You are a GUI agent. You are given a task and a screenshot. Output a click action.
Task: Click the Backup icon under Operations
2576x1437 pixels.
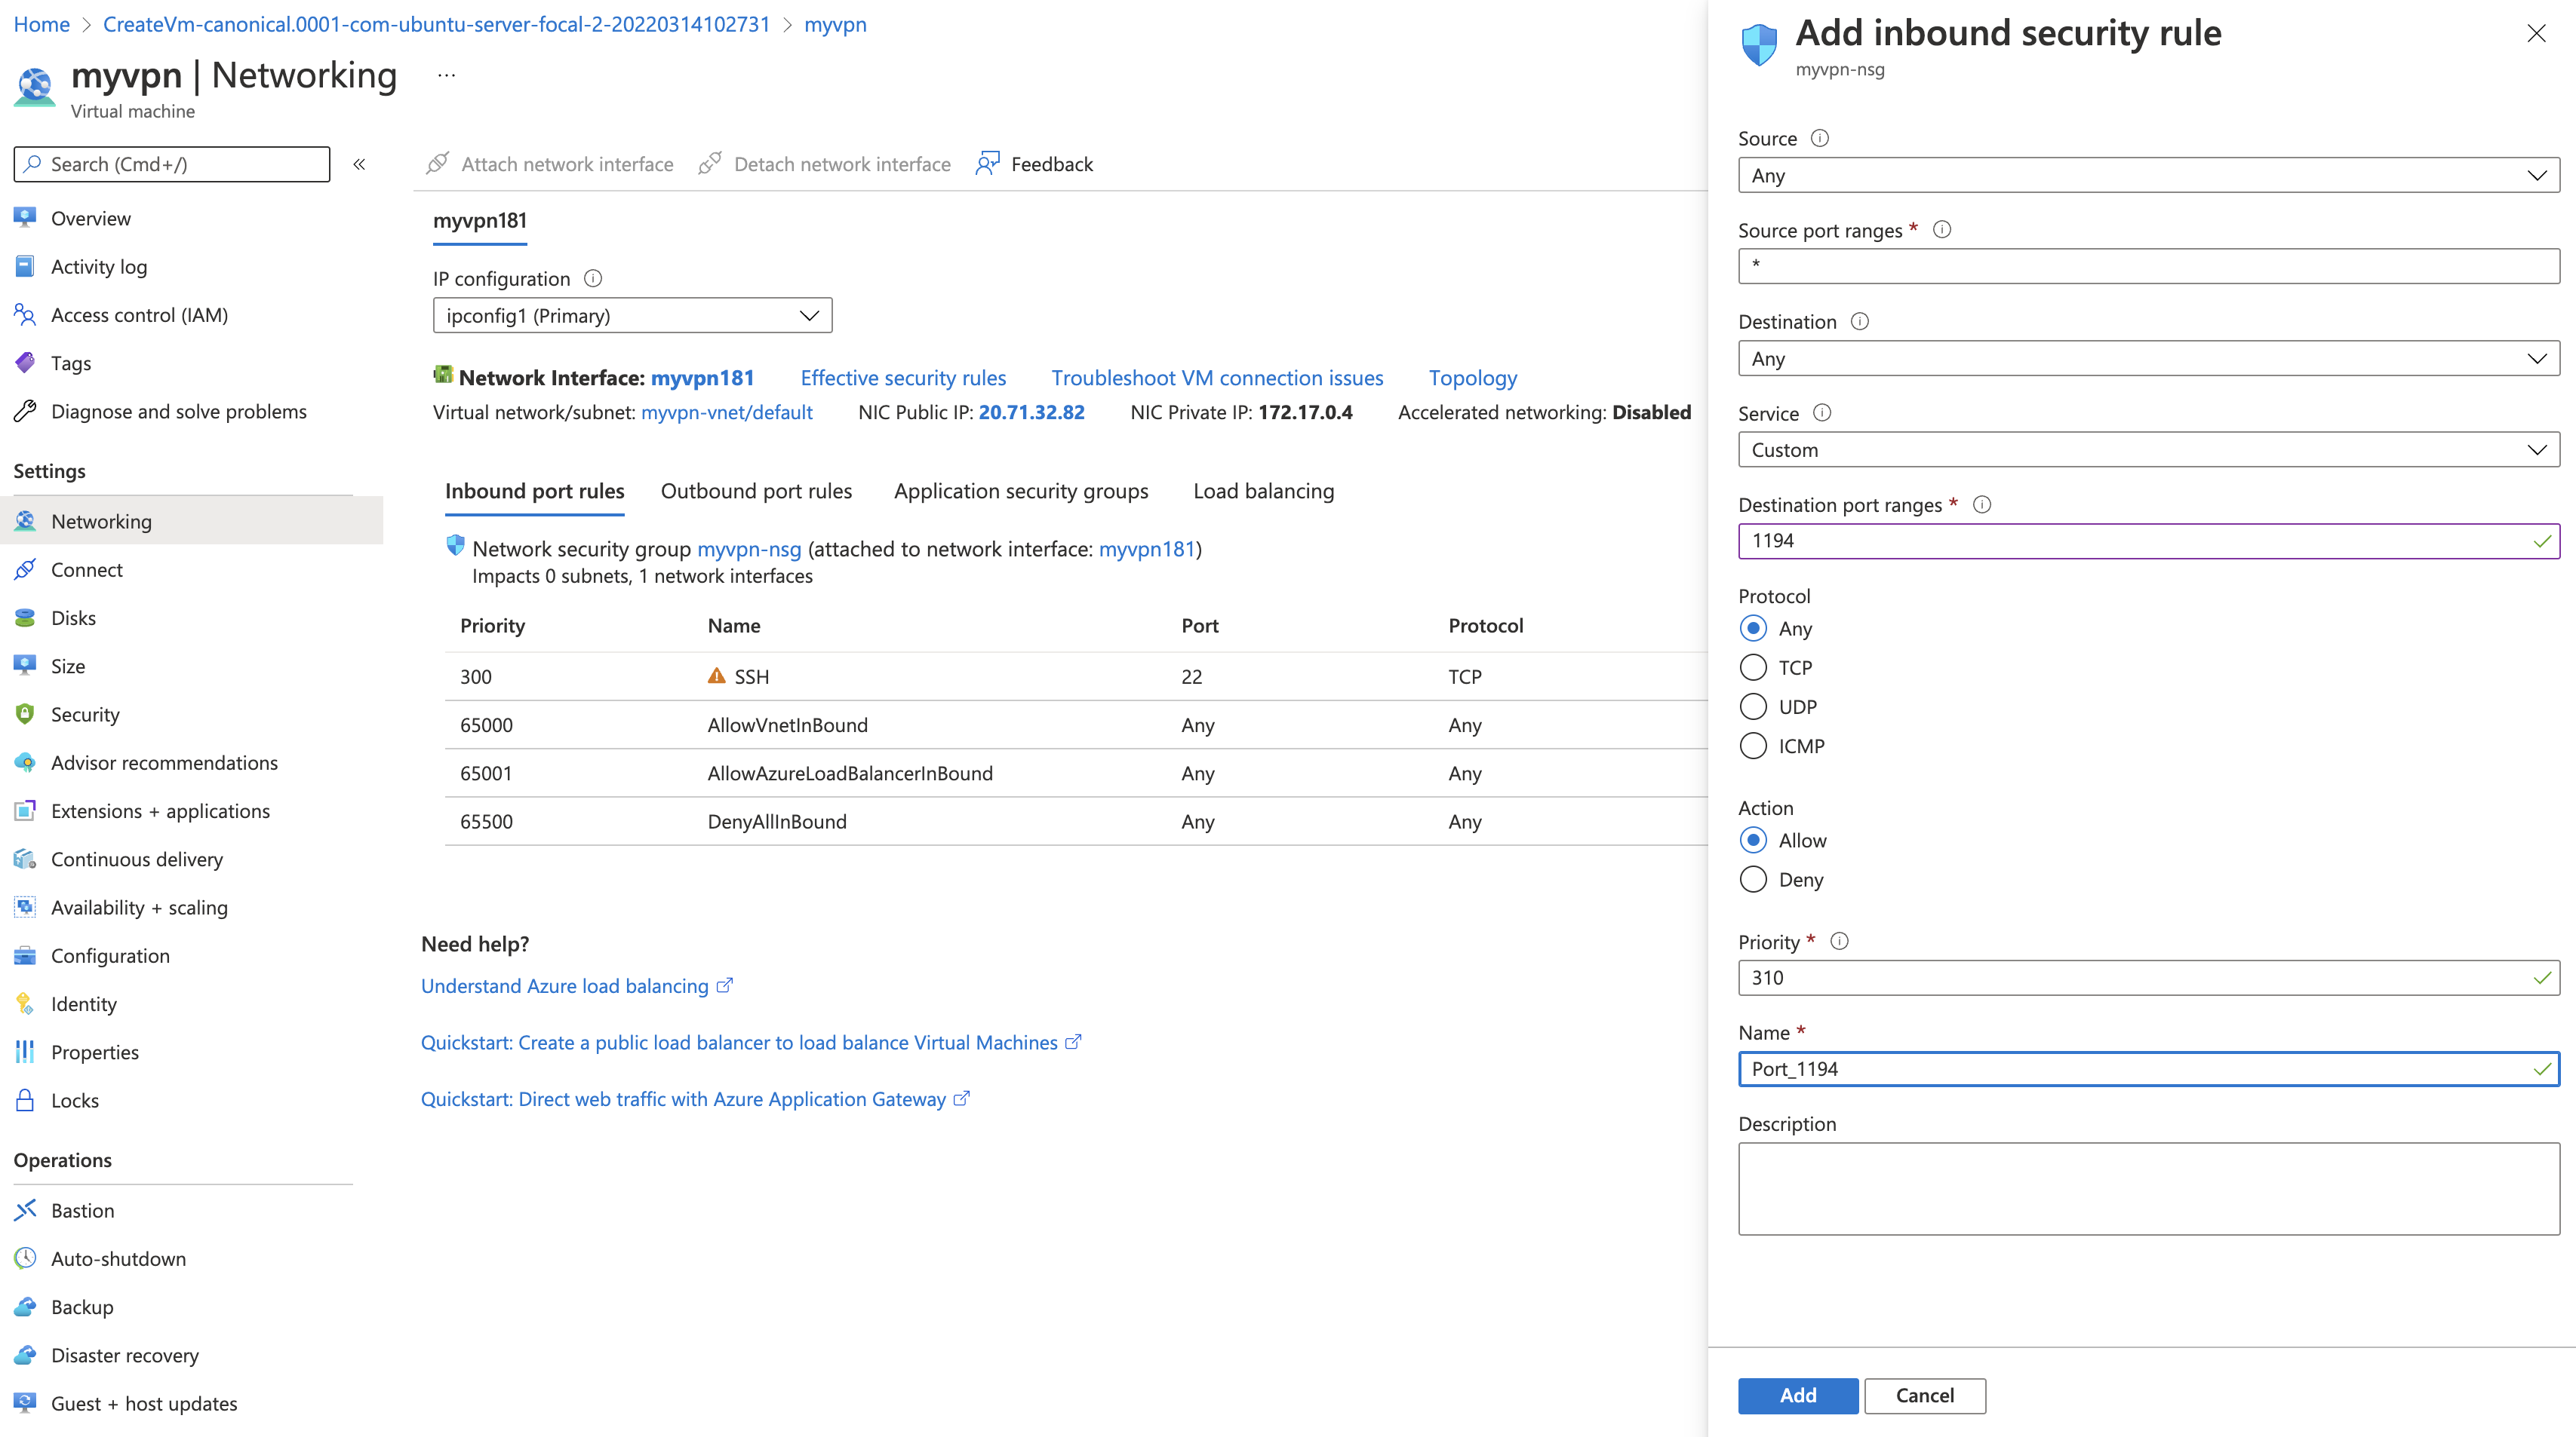25,1307
